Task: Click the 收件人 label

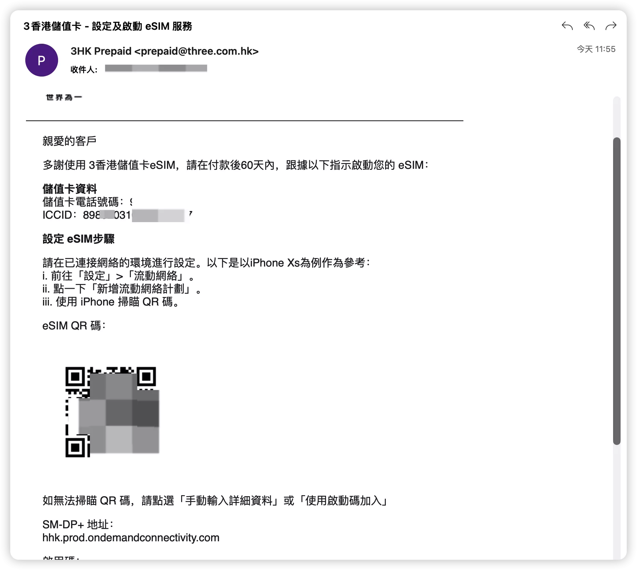Action: coord(84,70)
